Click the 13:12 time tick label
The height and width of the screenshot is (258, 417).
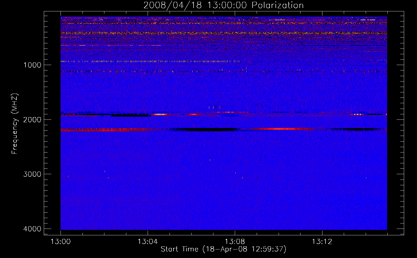pos(322,242)
